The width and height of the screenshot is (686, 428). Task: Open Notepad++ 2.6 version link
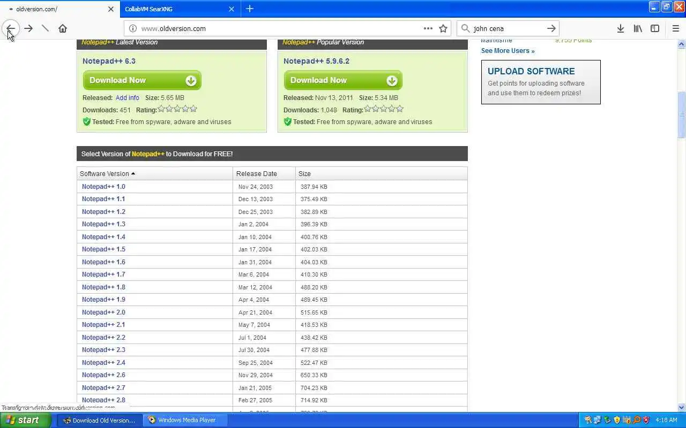103,375
